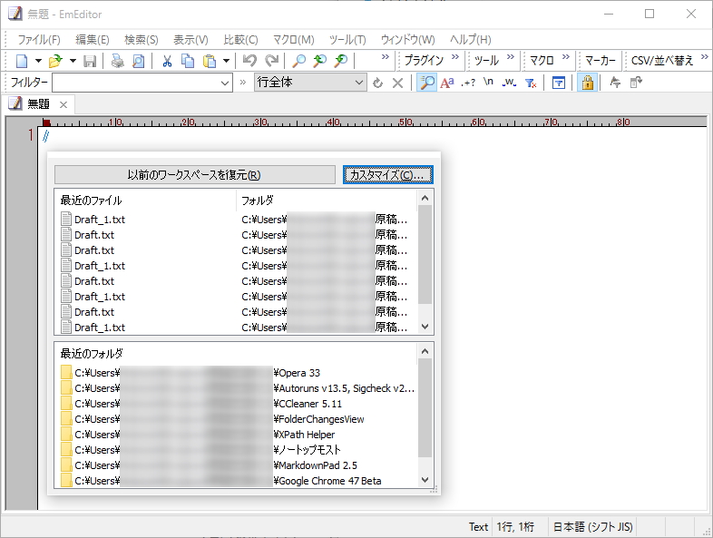Click the Redo icon
This screenshot has width=713, height=538.
pyautogui.click(x=271, y=61)
